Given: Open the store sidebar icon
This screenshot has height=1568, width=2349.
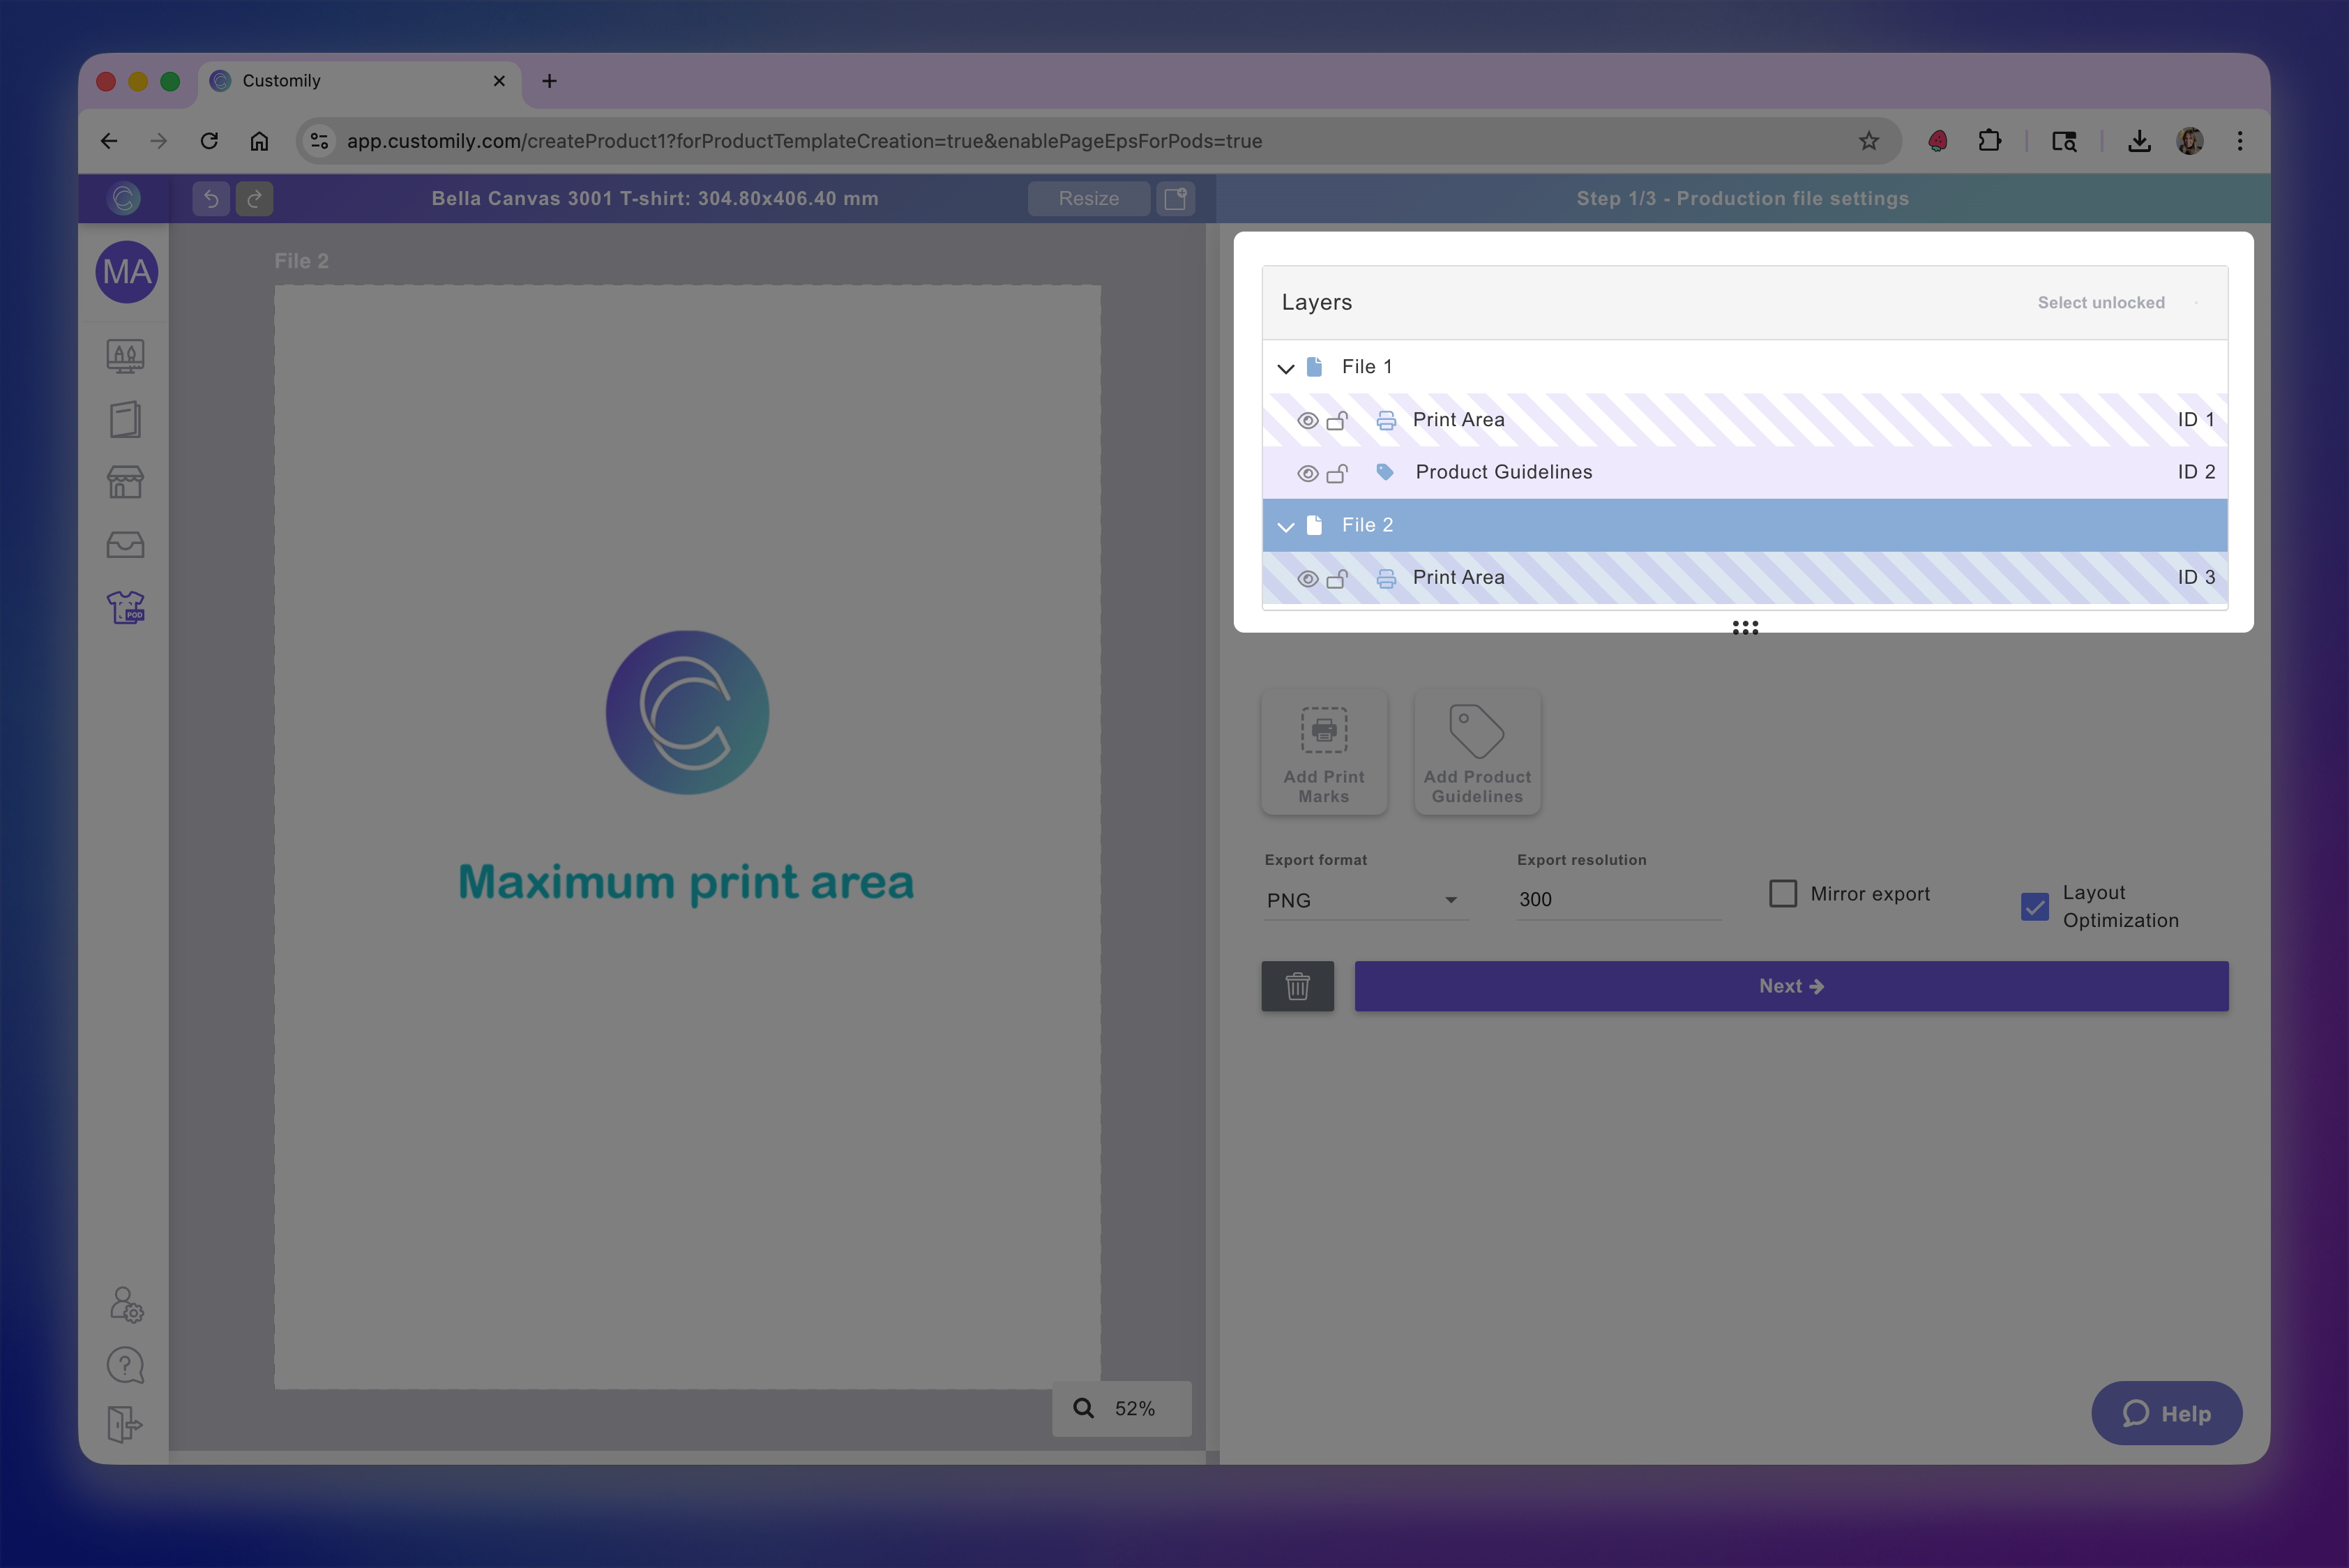Looking at the screenshot, I should 126,482.
